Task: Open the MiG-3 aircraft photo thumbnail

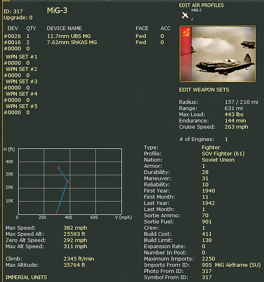Action: [x=218, y=54]
